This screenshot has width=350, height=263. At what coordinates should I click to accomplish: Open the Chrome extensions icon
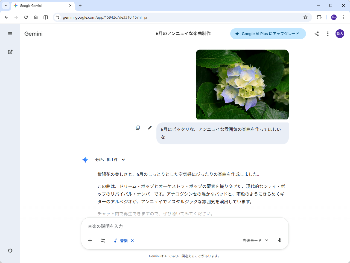point(319,17)
